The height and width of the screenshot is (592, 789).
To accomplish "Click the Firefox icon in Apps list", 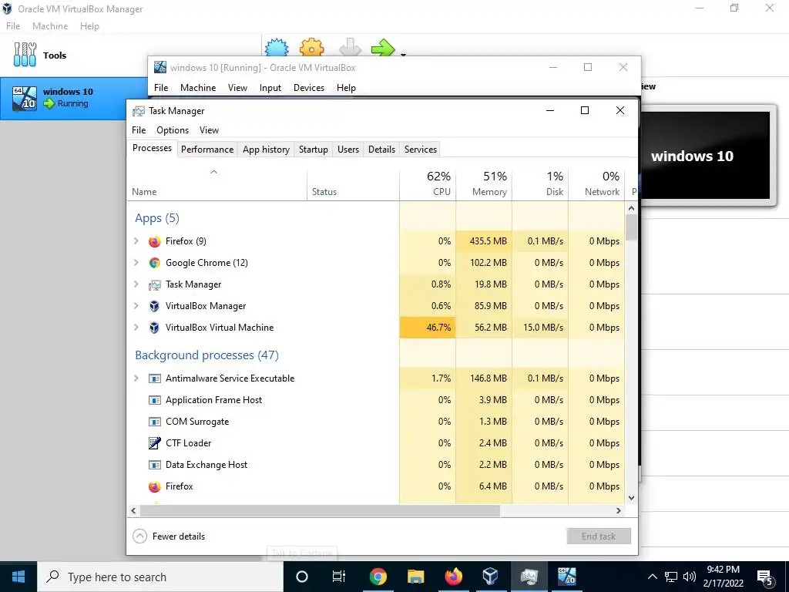I will [154, 241].
